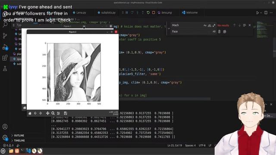Stop the debug session
This screenshot has height=155, width=276.
click(x=154, y=12)
